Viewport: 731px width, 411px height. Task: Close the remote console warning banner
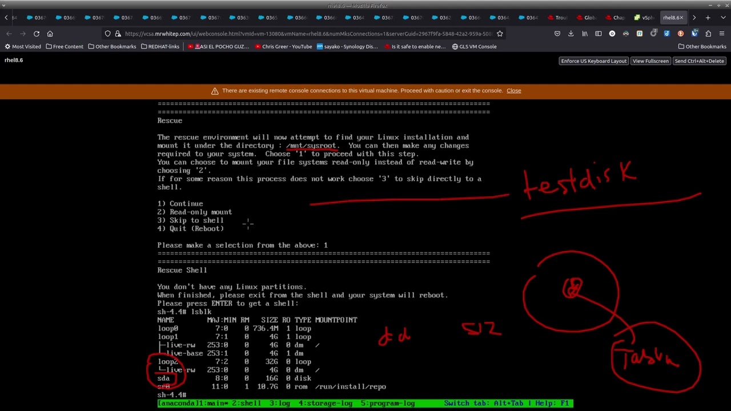tap(513, 91)
